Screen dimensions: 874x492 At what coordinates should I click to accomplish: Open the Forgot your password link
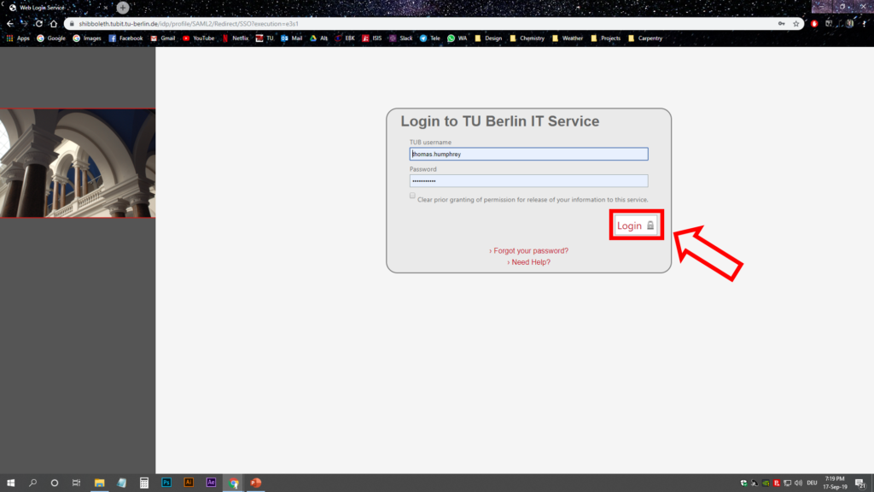pyautogui.click(x=528, y=251)
